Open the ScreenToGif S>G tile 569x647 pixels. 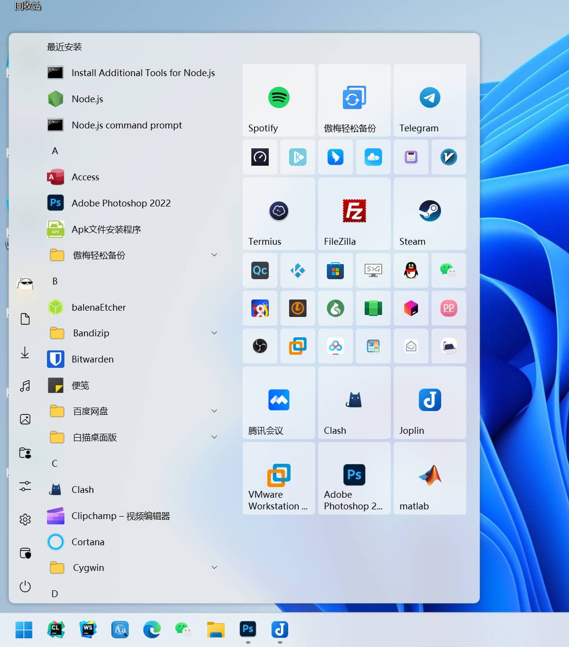pyautogui.click(x=373, y=270)
